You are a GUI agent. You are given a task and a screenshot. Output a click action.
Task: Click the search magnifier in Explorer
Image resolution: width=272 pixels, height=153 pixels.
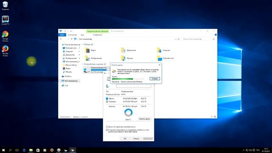tap(213, 39)
